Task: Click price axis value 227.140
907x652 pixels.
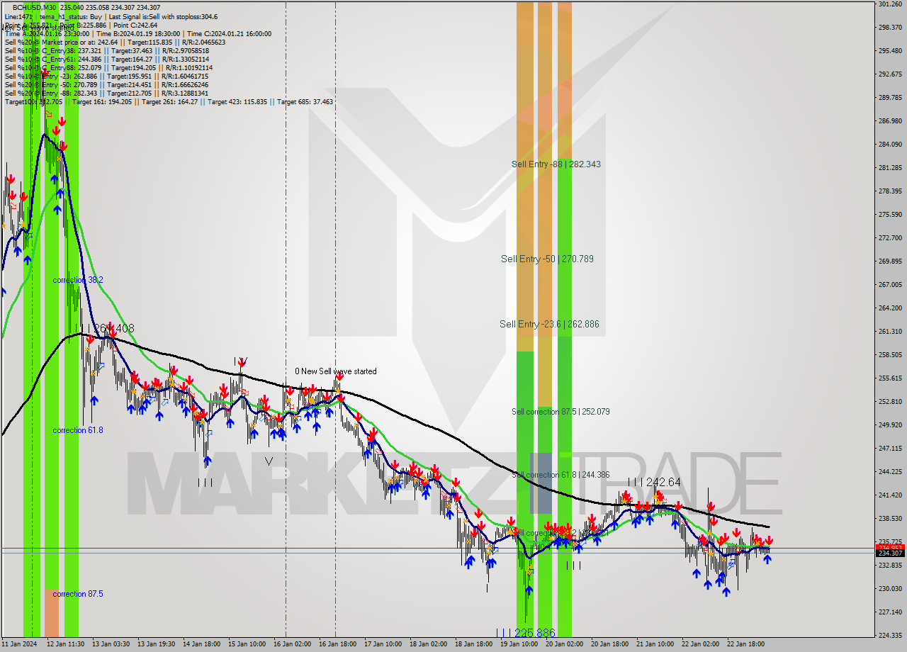Action: click(890, 612)
